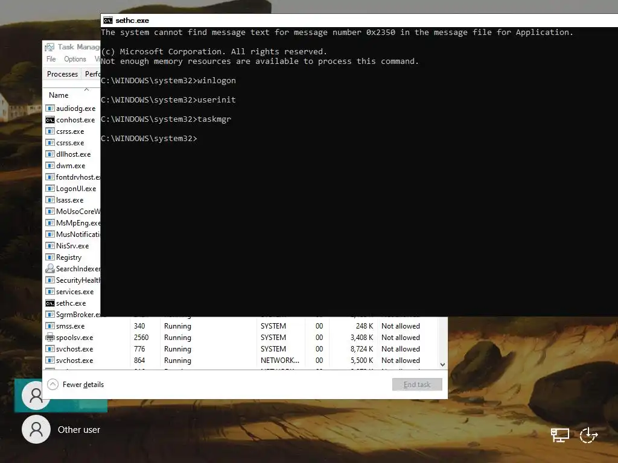Click the LogonUI.exe process icon
The width and height of the screenshot is (618, 463).
click(50, 188)
